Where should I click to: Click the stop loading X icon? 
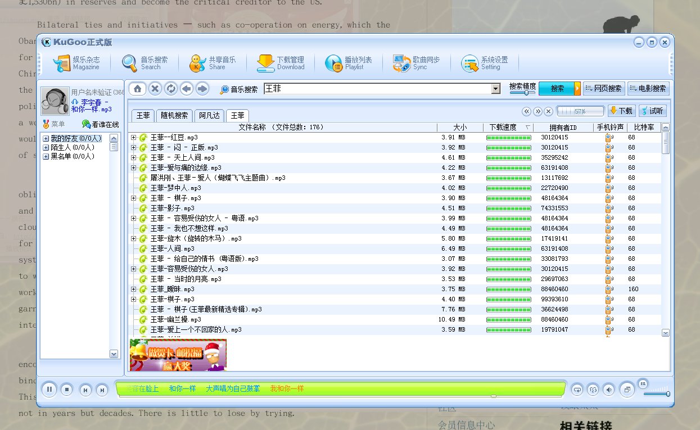tap(155, 89)
